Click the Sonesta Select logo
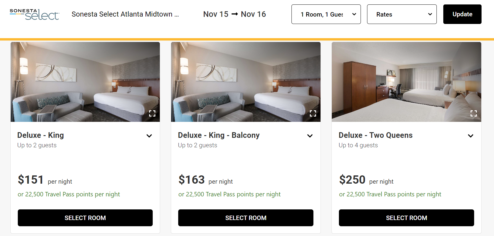The width and height of the screenshot is (494, 236). coord(34,14)
